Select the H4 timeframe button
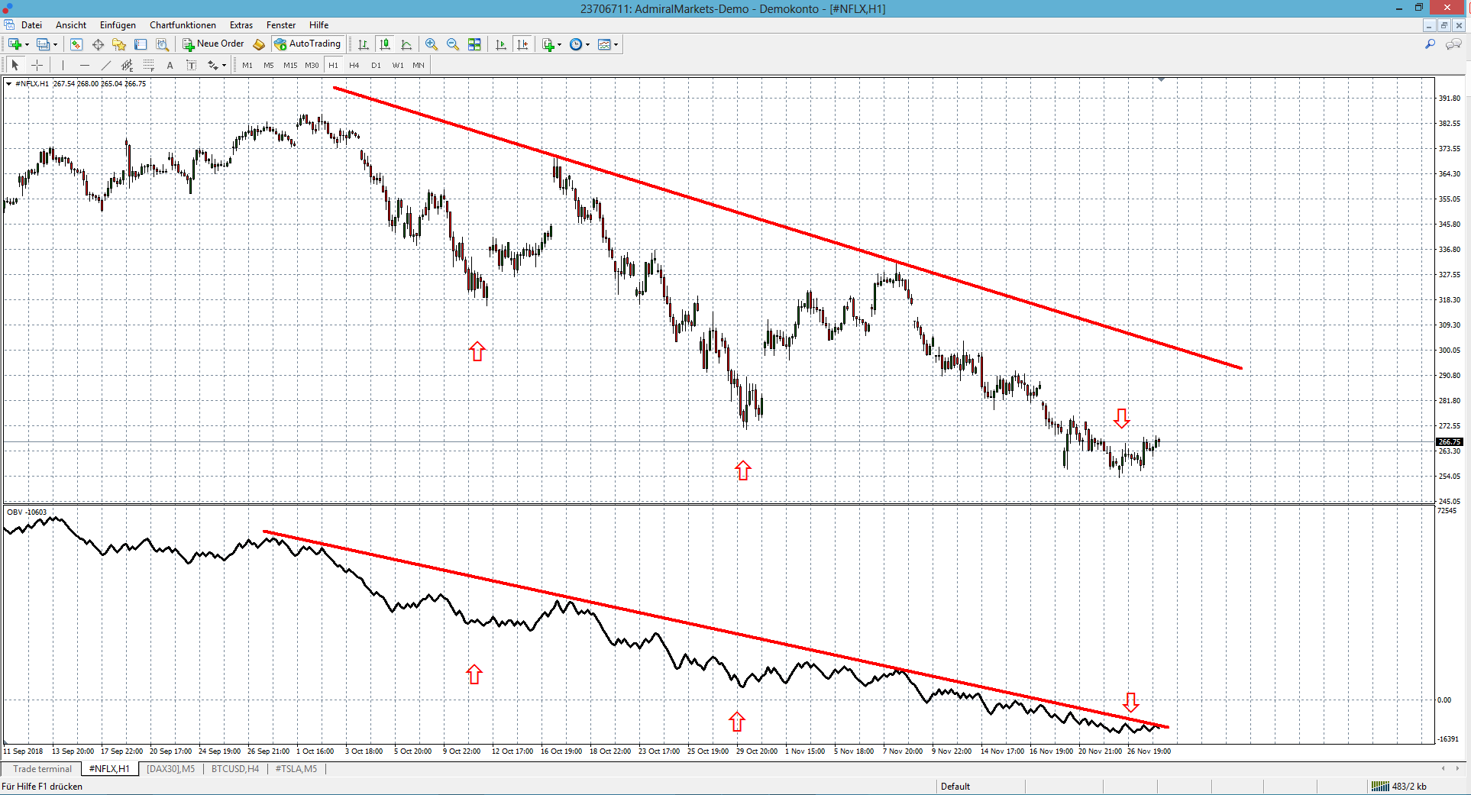 coord(354,65)
